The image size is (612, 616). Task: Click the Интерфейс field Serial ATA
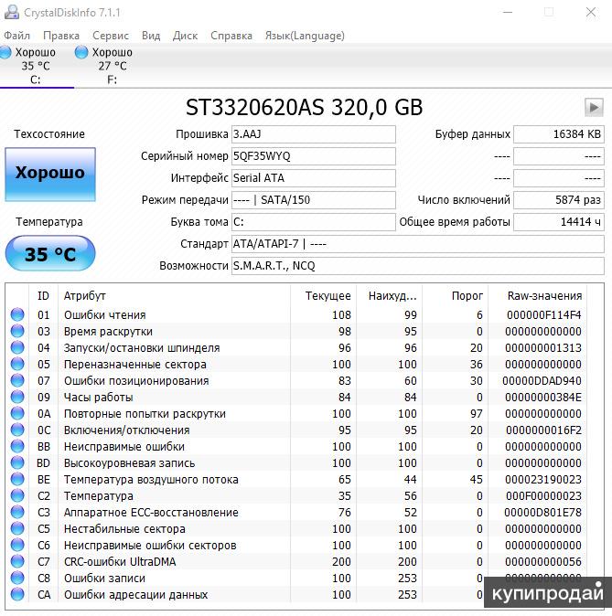[x=314, y=178]
